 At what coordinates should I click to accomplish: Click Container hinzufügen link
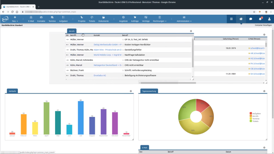point(263,25)
